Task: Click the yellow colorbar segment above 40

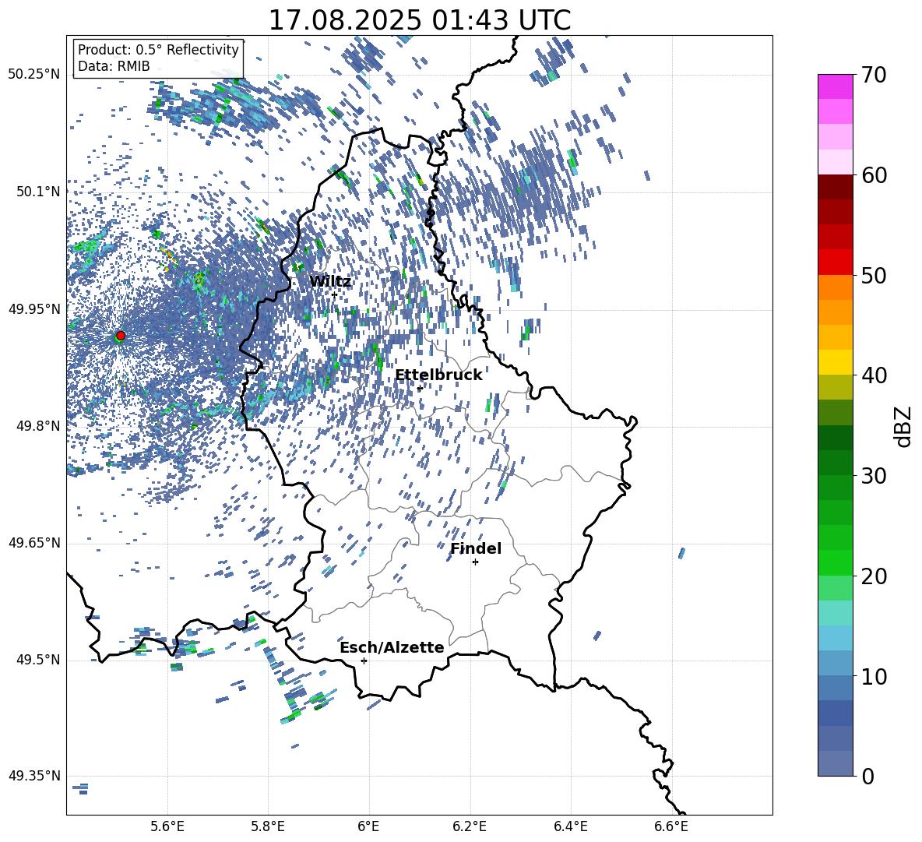Action: point(835,362)
